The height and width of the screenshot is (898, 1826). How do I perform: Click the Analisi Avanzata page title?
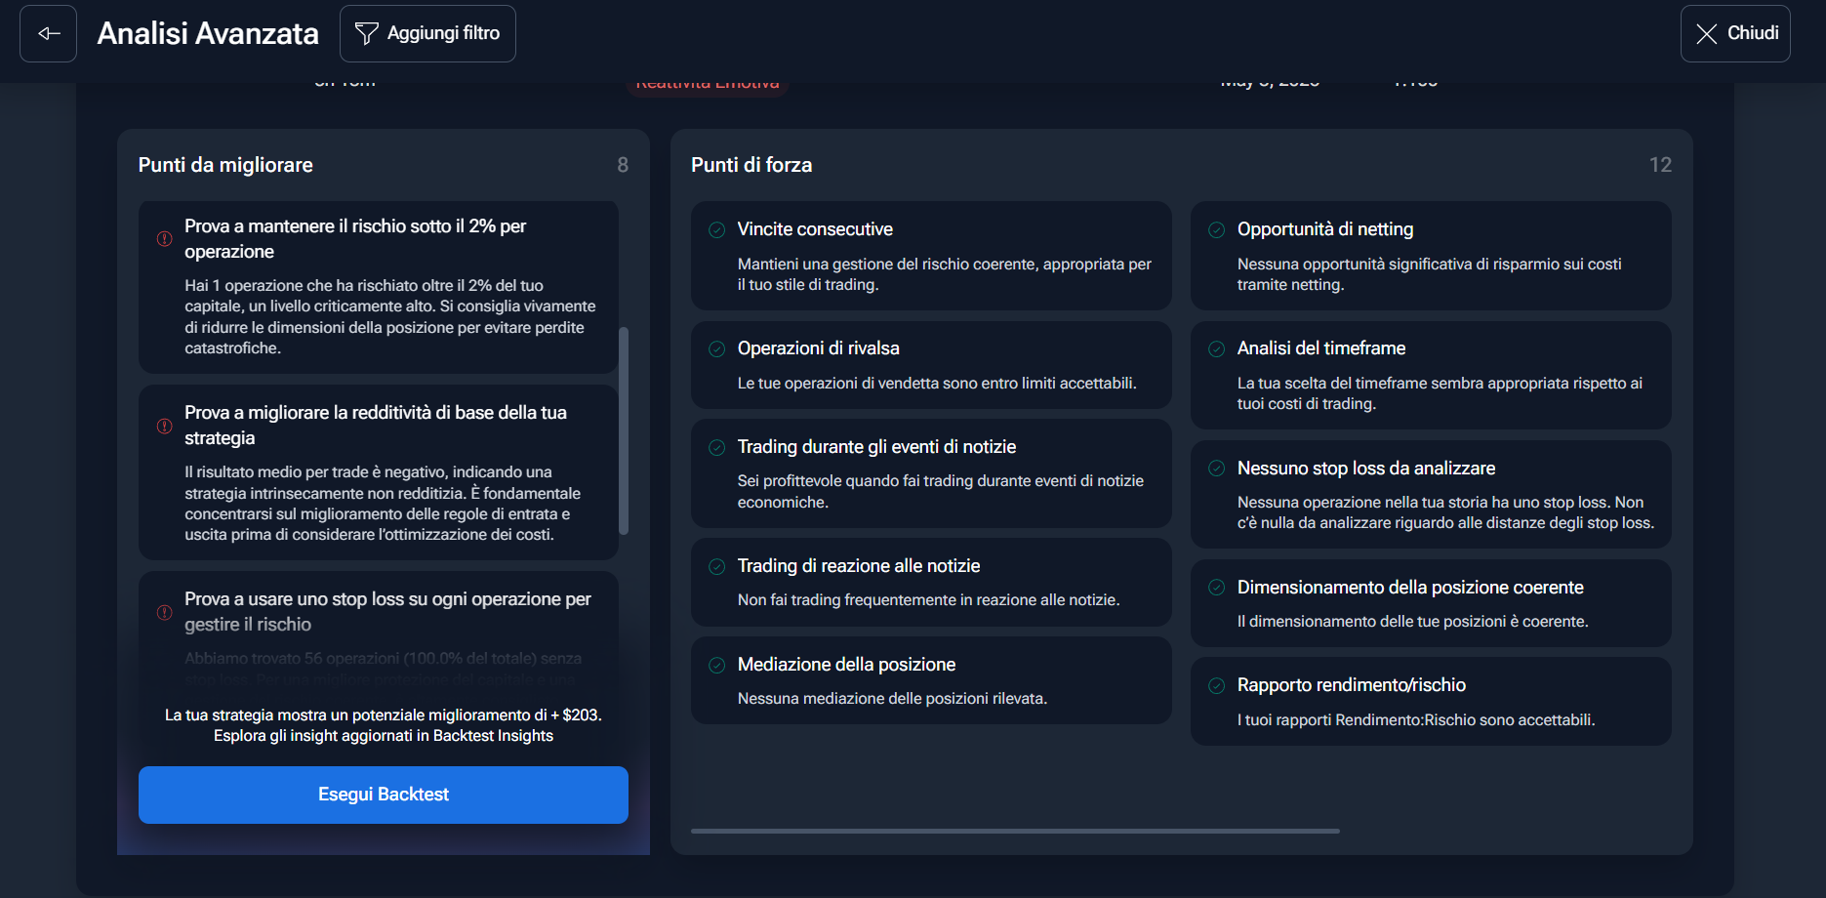(x=208, y=33)
